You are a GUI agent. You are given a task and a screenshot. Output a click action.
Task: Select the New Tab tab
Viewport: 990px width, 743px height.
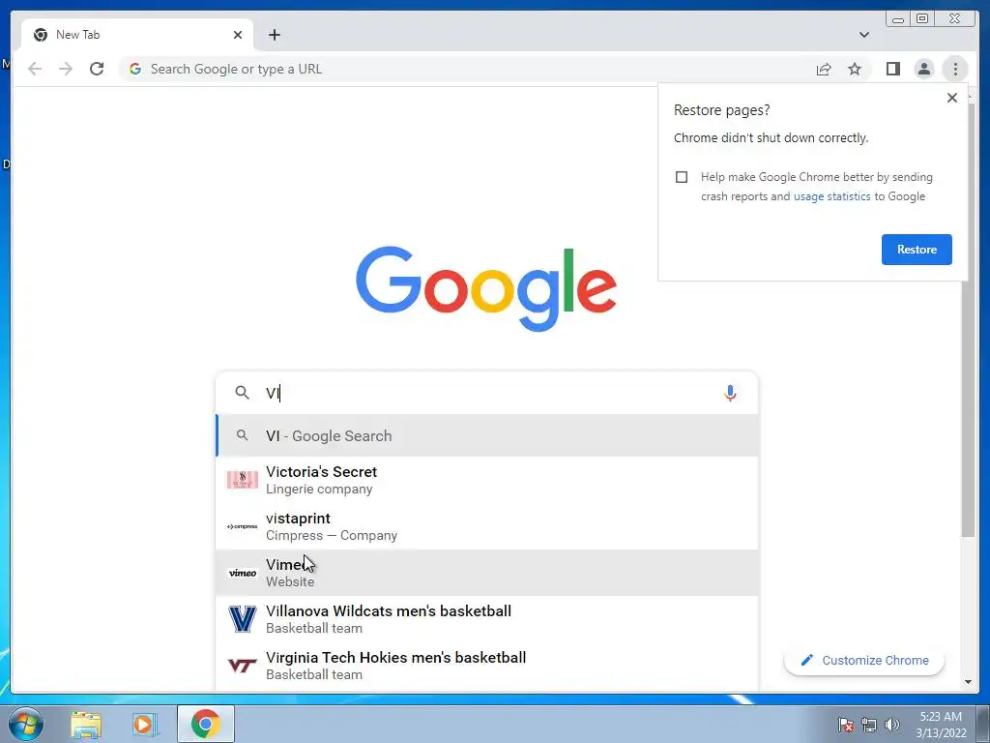(137, 35)
